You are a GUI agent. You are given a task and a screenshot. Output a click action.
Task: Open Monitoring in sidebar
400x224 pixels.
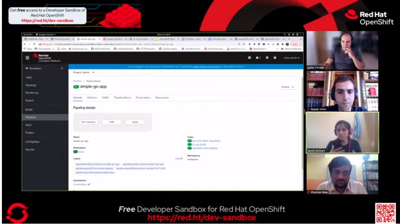pyautogui.click(x=32, y=93)
